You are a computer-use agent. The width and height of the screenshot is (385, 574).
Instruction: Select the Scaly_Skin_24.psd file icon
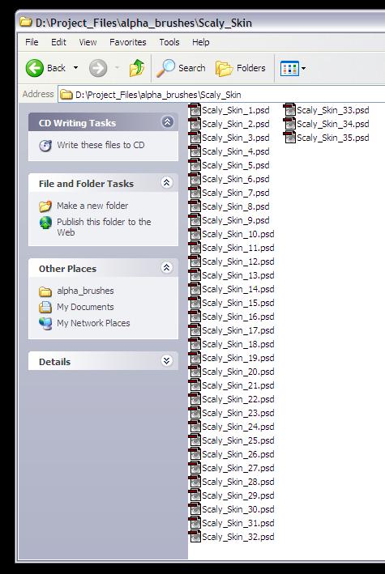pyautogui.click(x=195, y=427)
